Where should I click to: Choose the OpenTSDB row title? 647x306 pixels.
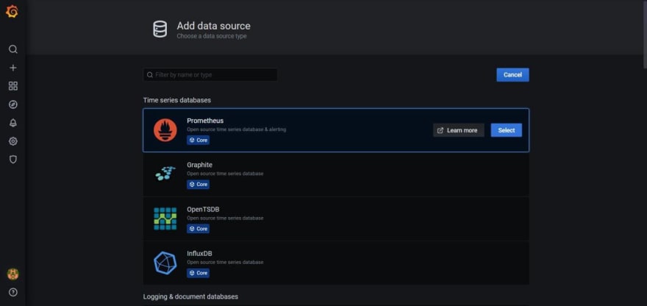click(203, 210)
